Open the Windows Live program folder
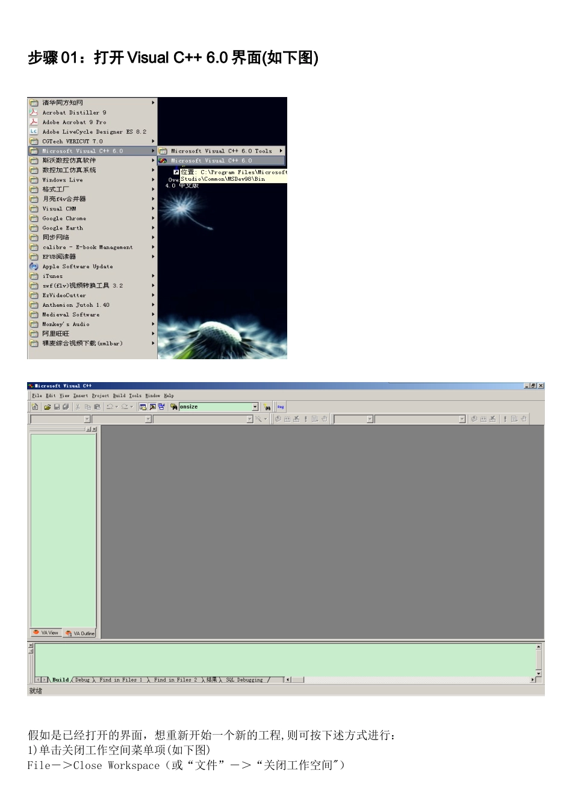This screenshot has height=810, width=572. (x=92, y=180)
